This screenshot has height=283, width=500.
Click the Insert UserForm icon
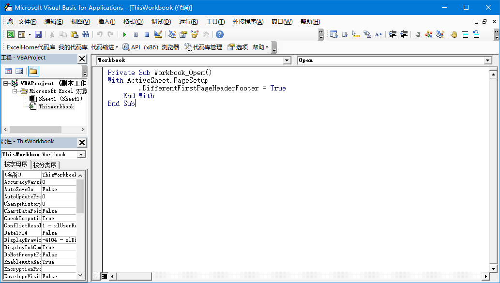click(22, 34)
